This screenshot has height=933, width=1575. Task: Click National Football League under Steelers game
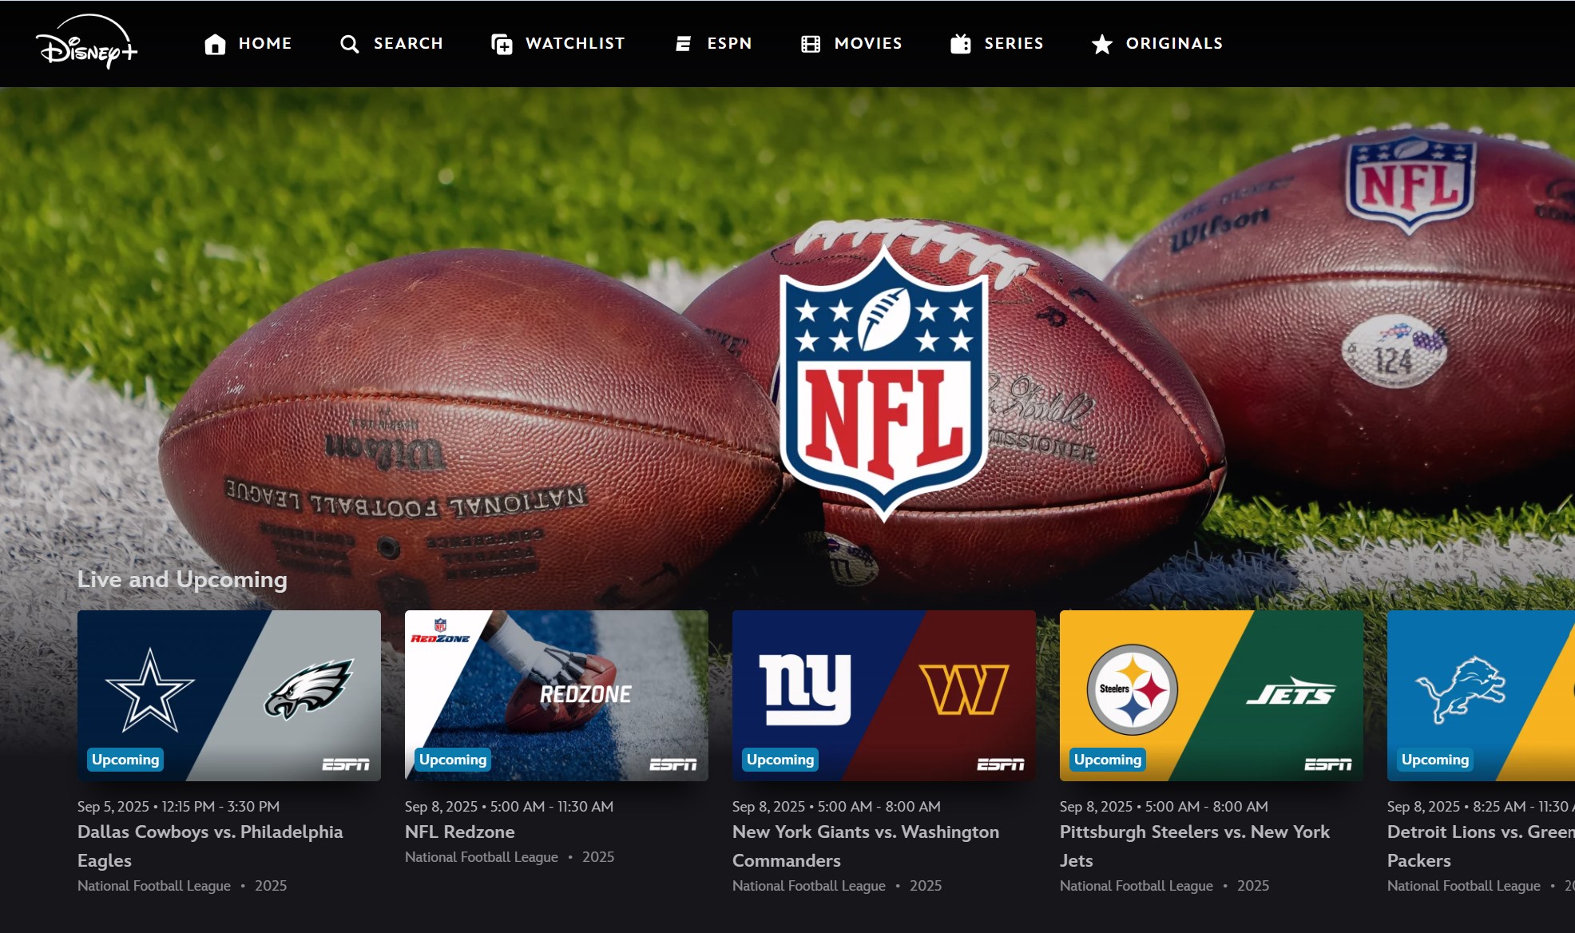[1137, 886]
